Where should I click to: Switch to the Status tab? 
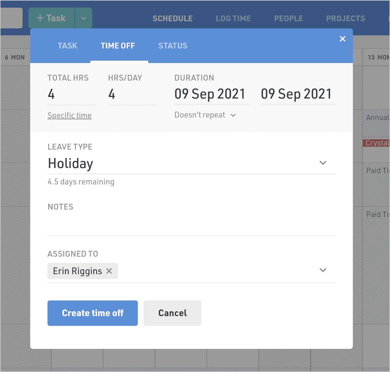click(x=173, y=46)
